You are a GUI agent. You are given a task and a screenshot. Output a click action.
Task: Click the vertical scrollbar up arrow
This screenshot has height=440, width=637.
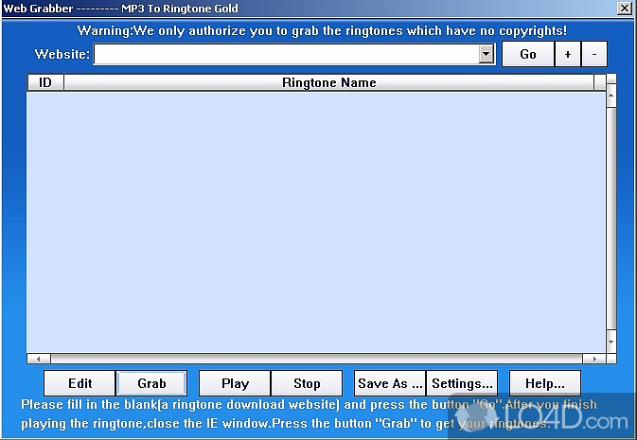(611, 95)
